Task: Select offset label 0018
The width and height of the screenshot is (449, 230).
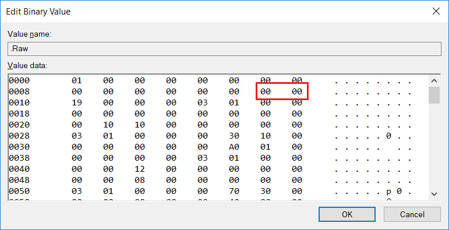Action: point(19,114)
